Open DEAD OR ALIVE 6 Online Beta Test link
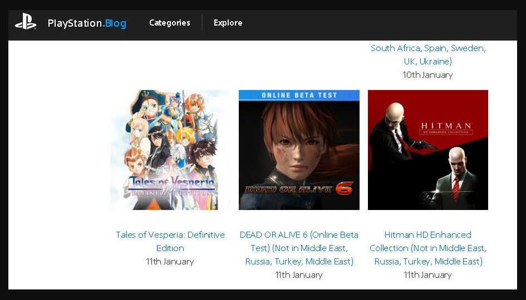 pyautogui.click(x=299, y=248)
